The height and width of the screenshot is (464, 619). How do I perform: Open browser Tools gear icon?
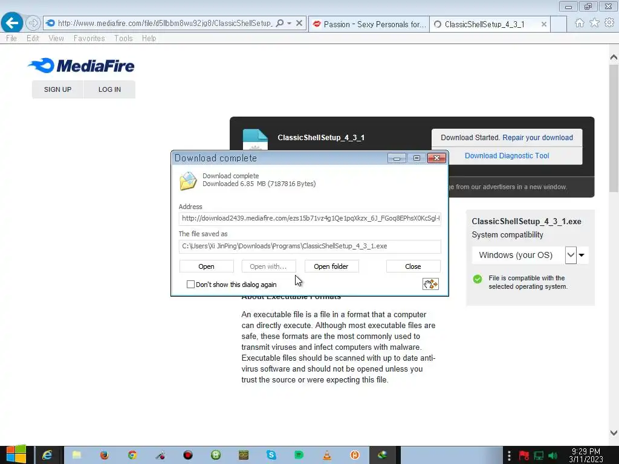[609, 23]
